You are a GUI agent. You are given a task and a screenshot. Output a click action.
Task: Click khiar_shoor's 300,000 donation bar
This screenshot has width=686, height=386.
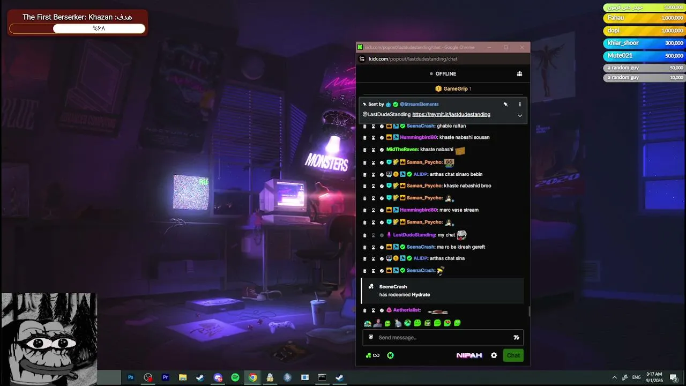coord(645,43)
